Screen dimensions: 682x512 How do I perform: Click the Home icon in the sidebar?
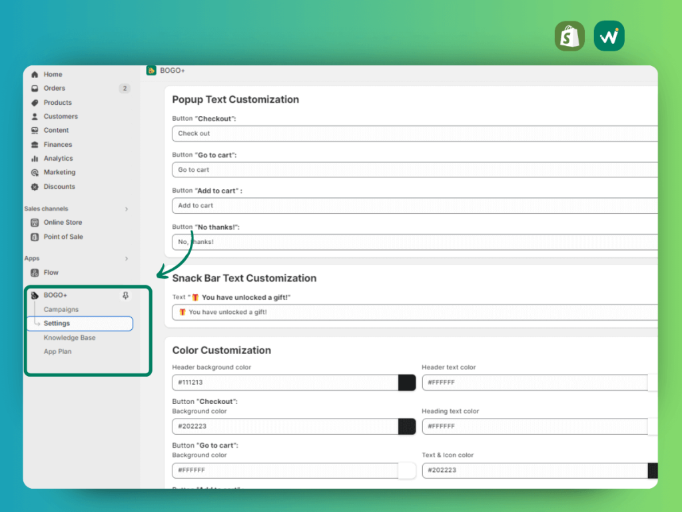pyautogui.click(x=35, y=75)
